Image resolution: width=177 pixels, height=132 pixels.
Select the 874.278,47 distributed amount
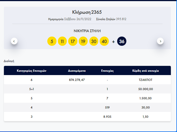tap(77, 80)
